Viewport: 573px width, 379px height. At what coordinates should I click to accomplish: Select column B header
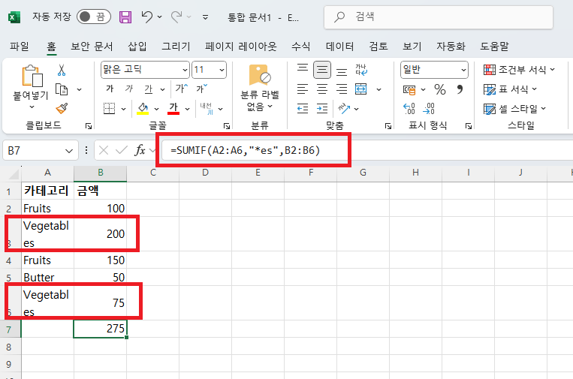tap(101, 173)
